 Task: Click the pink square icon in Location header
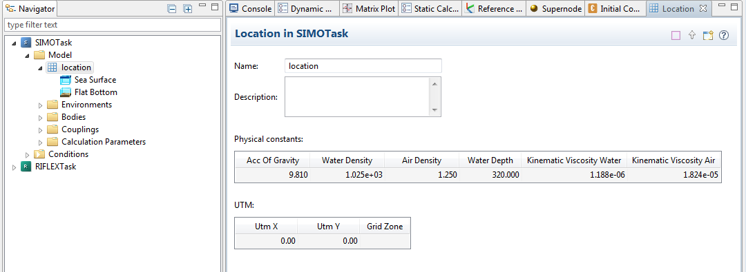coord(676,35)
